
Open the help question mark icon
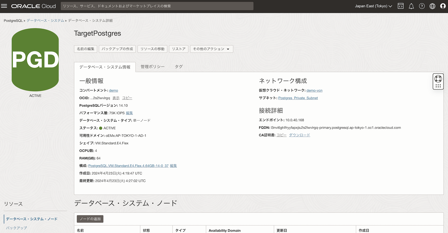(422, 6)
